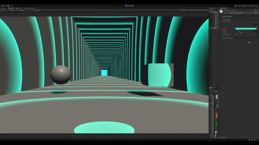Switch to the Game tab
Image resolution: width=259 pixels, height=145 pixels.
[11, 8]
